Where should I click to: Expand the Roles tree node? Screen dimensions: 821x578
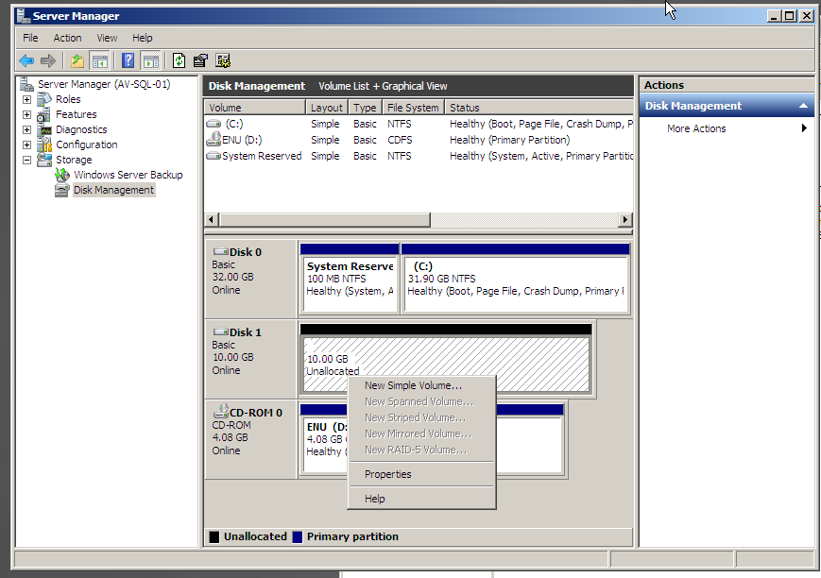point(26,99)
